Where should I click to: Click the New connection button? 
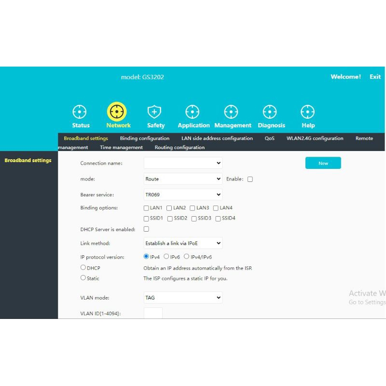(x=323, y=163)
